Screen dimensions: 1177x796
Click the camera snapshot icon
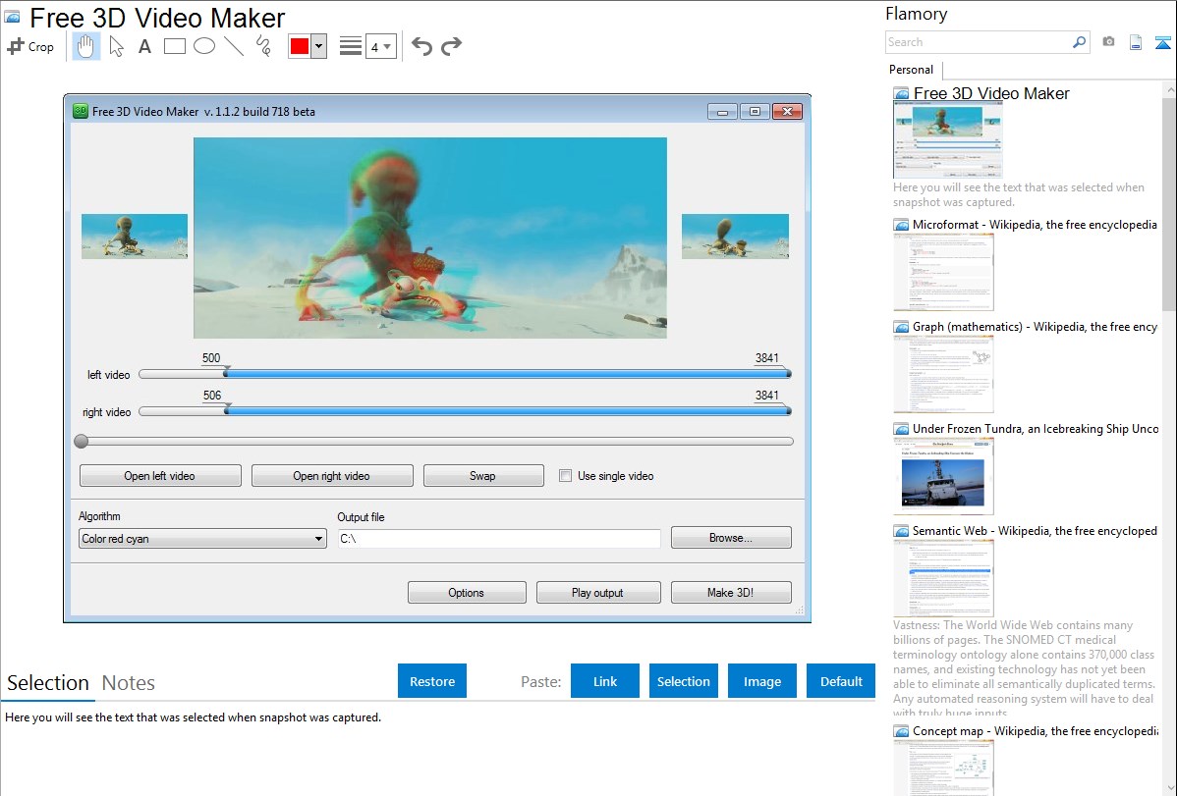(1108, 42)
